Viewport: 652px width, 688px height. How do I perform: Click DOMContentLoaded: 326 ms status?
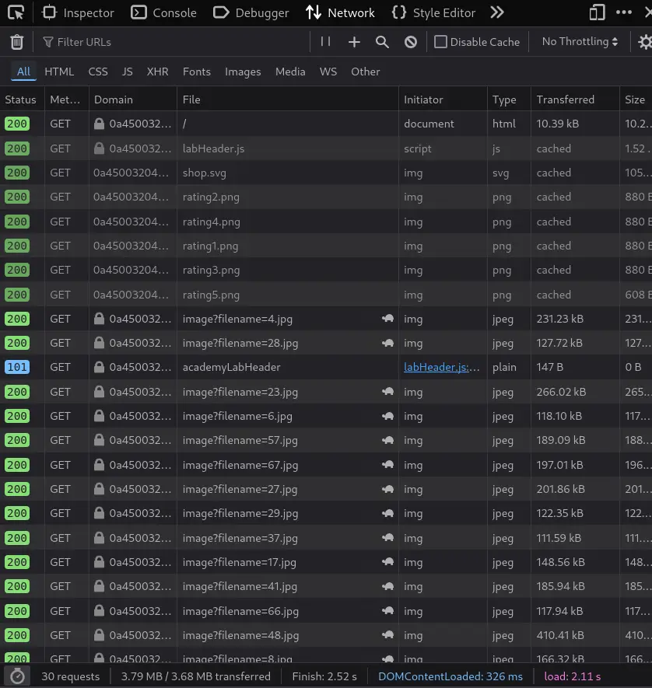point(450,676)
